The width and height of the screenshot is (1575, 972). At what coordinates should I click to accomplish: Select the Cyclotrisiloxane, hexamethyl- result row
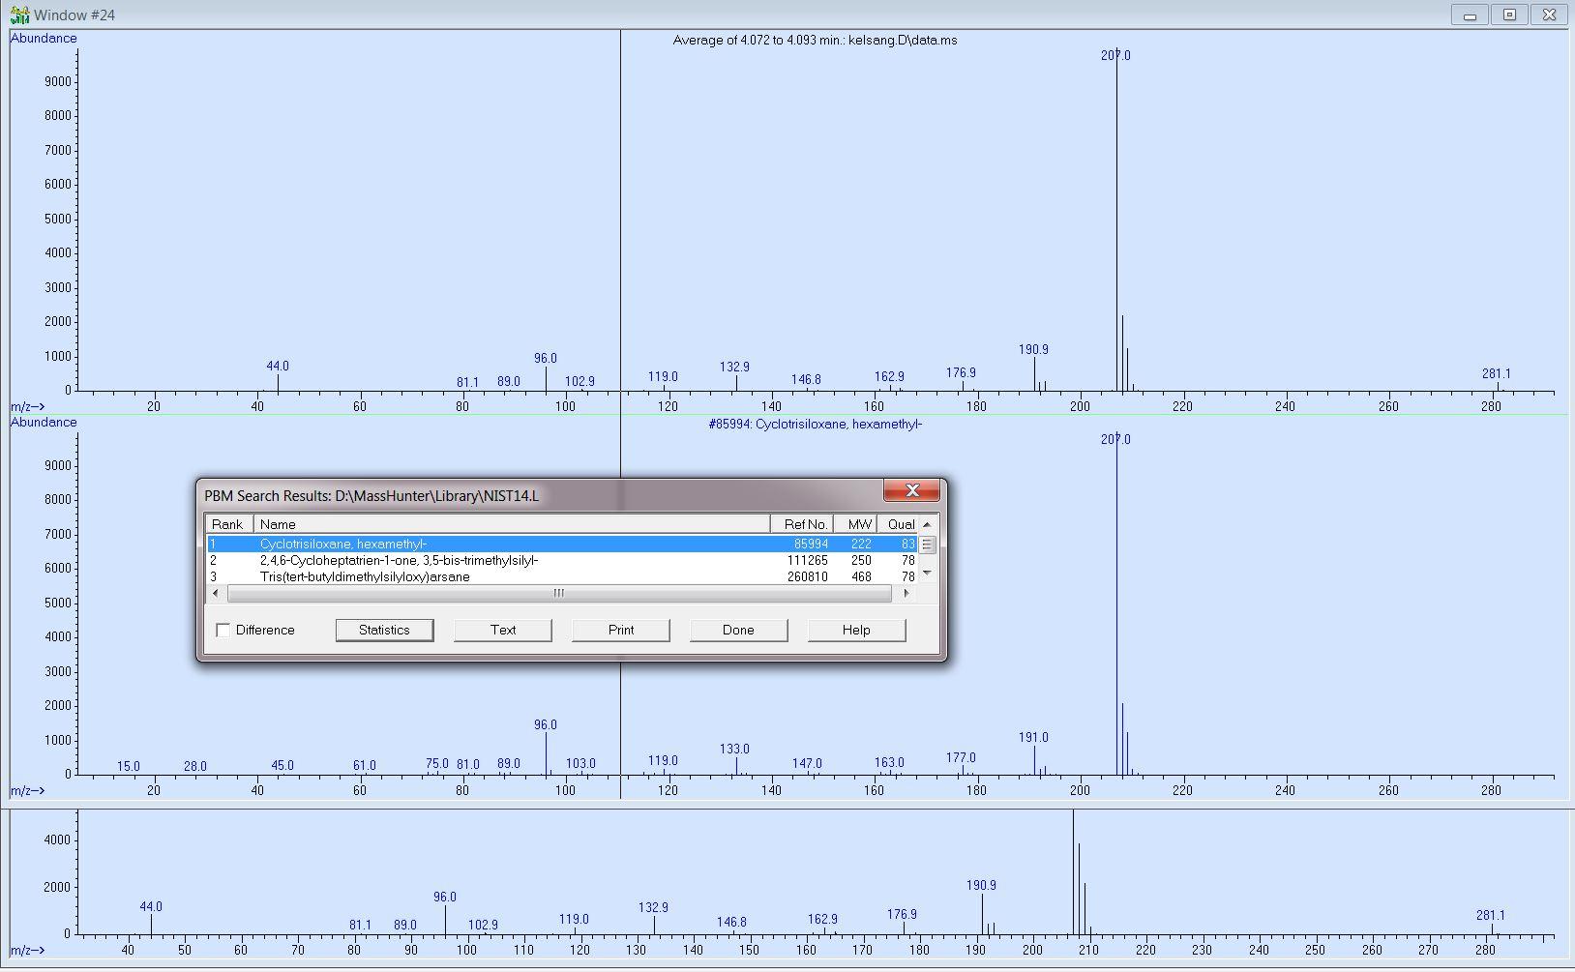pyautogui.click(x=484, y=544)
